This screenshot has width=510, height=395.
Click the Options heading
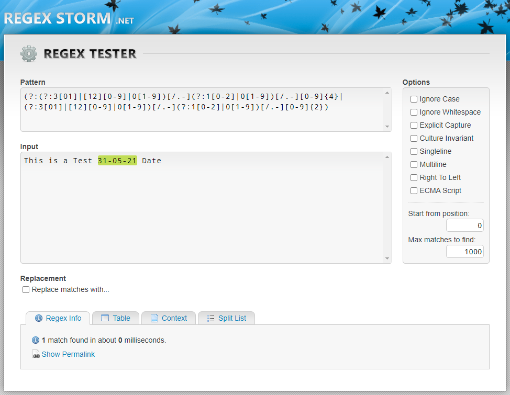tap(416, 82)
